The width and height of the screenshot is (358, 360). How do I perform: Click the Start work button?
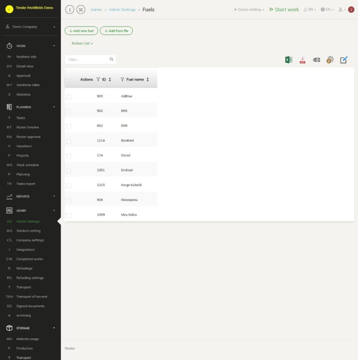coord(284,9)
